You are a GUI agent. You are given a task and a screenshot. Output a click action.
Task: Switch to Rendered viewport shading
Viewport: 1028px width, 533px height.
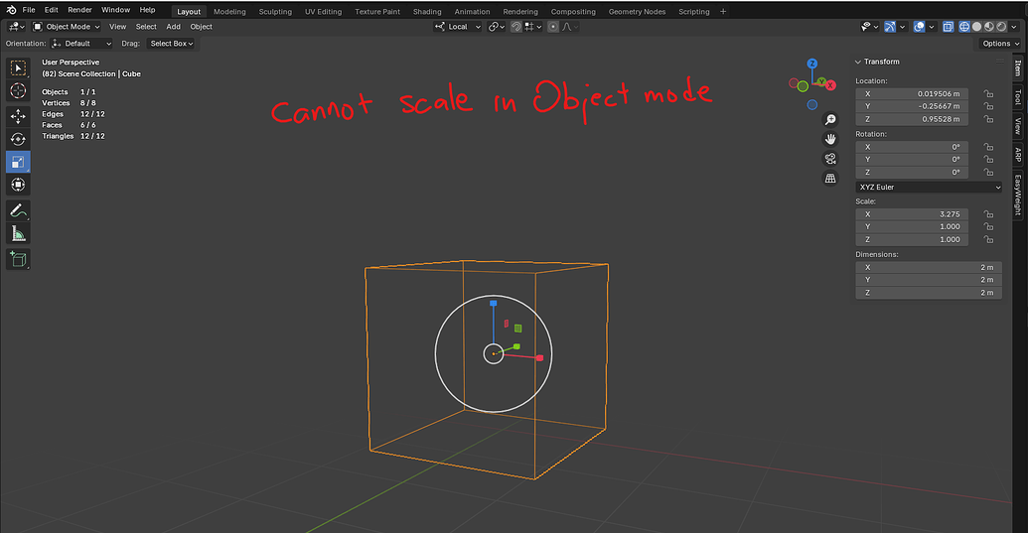point(1001,27)
